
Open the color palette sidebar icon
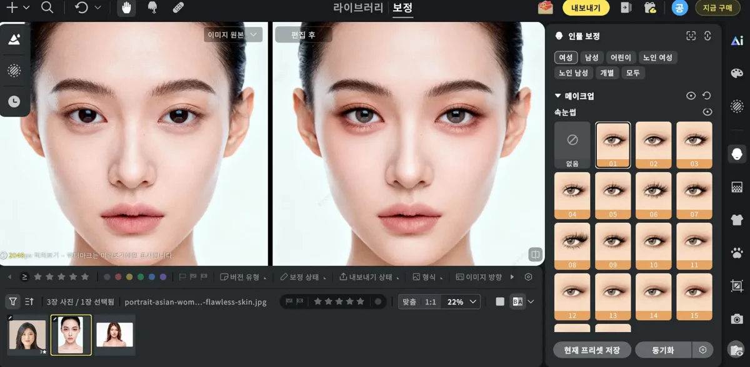pyautogui.click(x=737, y=73)
